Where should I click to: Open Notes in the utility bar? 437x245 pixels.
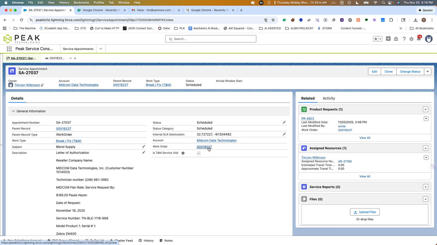click(x=166, y=241)
